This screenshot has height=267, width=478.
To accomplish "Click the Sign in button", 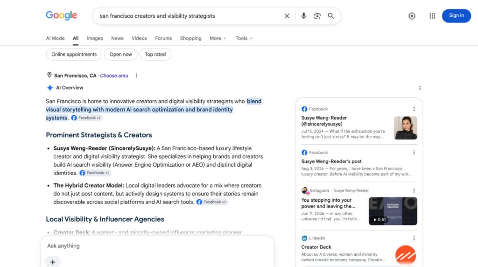I will pyautogui.click(x=456, y=16).
